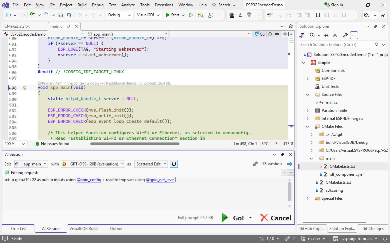Click the blue arrow icon in AI Session
Image resolution: width=390 pixels, height=243 pixels.
pyautogui.click(x=289, y=164)
